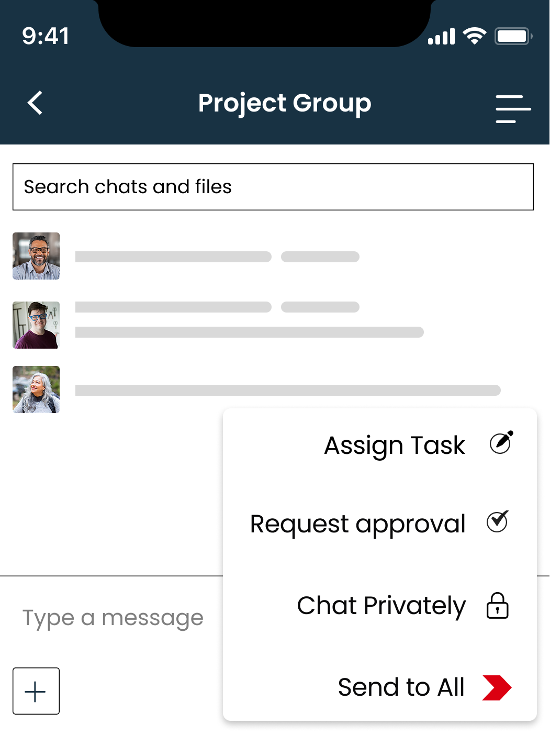The height and width of the screenshot is (735, 550).
Task: Open the first user's profile picture
Action: (36, 257)
